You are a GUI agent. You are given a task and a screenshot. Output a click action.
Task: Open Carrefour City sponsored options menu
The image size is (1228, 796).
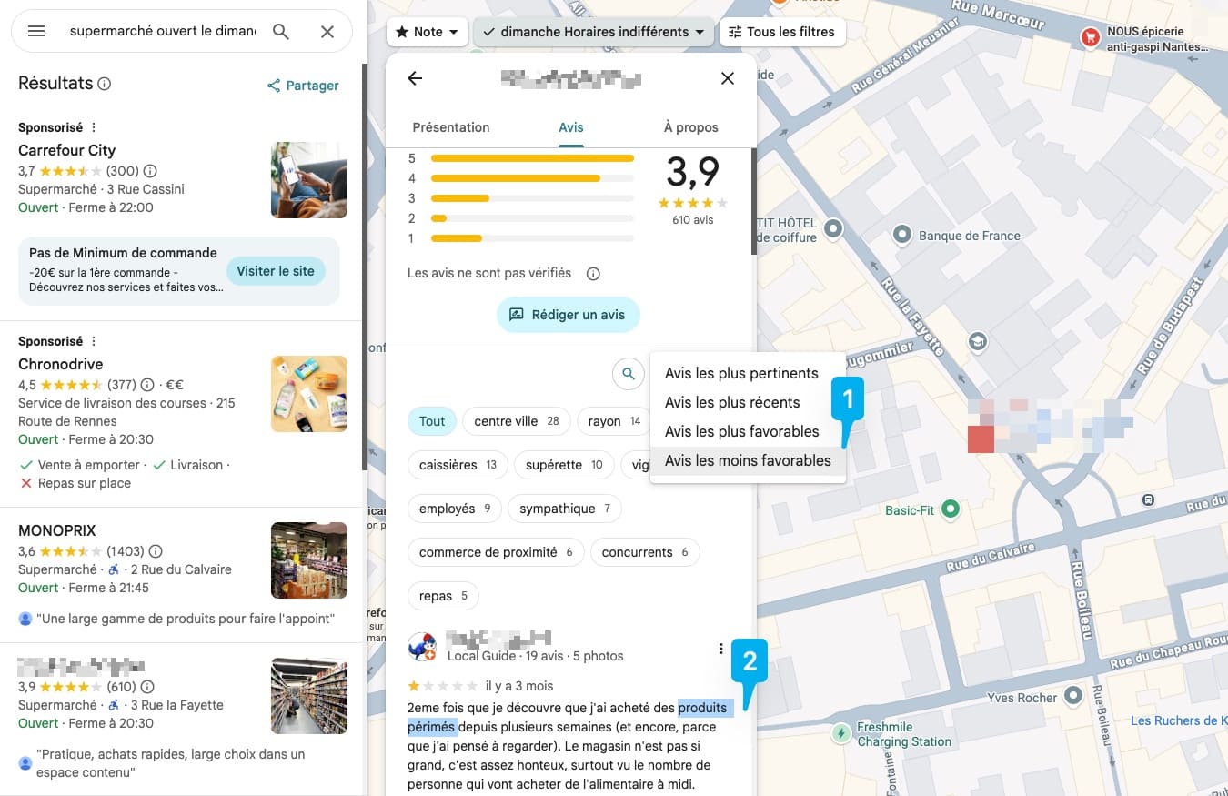coord(93,127)
